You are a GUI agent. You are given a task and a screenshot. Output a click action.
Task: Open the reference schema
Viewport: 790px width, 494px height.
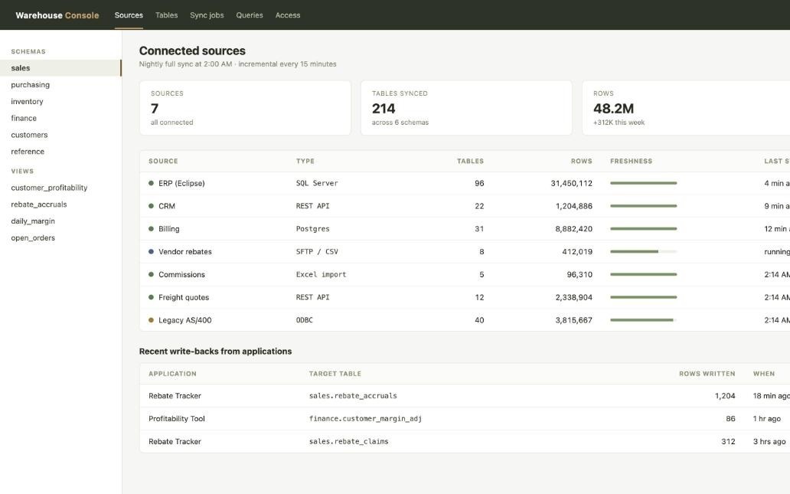(60, 151)
